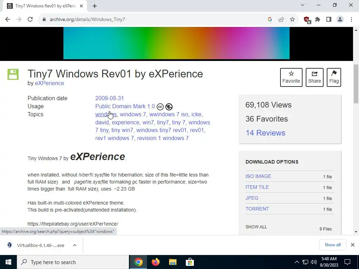Click the rainbow item preview image
This screenshot has height=269, width=359.
tap(176, 43)
